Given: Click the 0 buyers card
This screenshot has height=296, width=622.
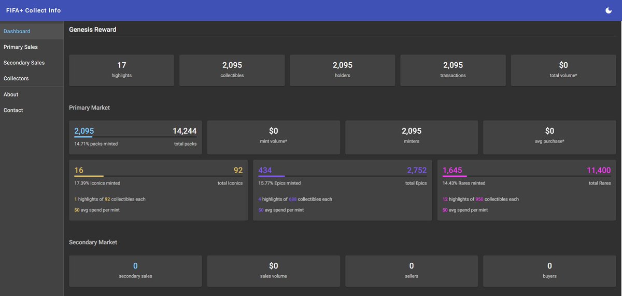Looking at the screenshot, I should pyautogui.click(x=549, y=271).
